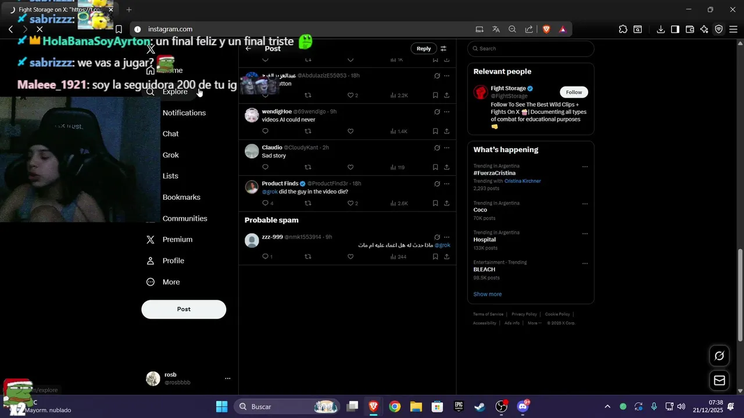Open reply filter settings next to Reply button
Image resolution: width=744 pixels, height=418 pixels.
(x=443, y=49)
